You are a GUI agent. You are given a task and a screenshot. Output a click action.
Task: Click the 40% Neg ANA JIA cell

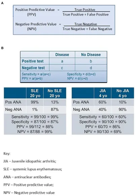click(102, 110)
